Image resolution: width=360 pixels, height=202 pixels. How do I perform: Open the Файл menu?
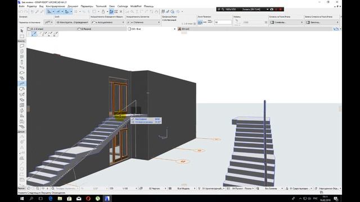coord(21,6)
